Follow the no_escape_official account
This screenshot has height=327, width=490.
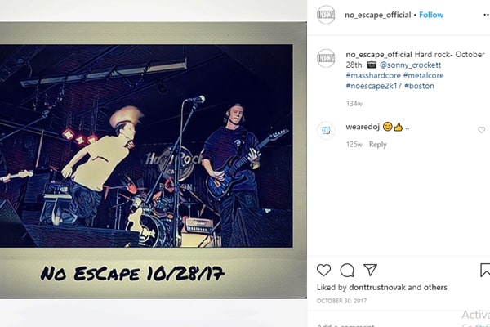(431, 15)
